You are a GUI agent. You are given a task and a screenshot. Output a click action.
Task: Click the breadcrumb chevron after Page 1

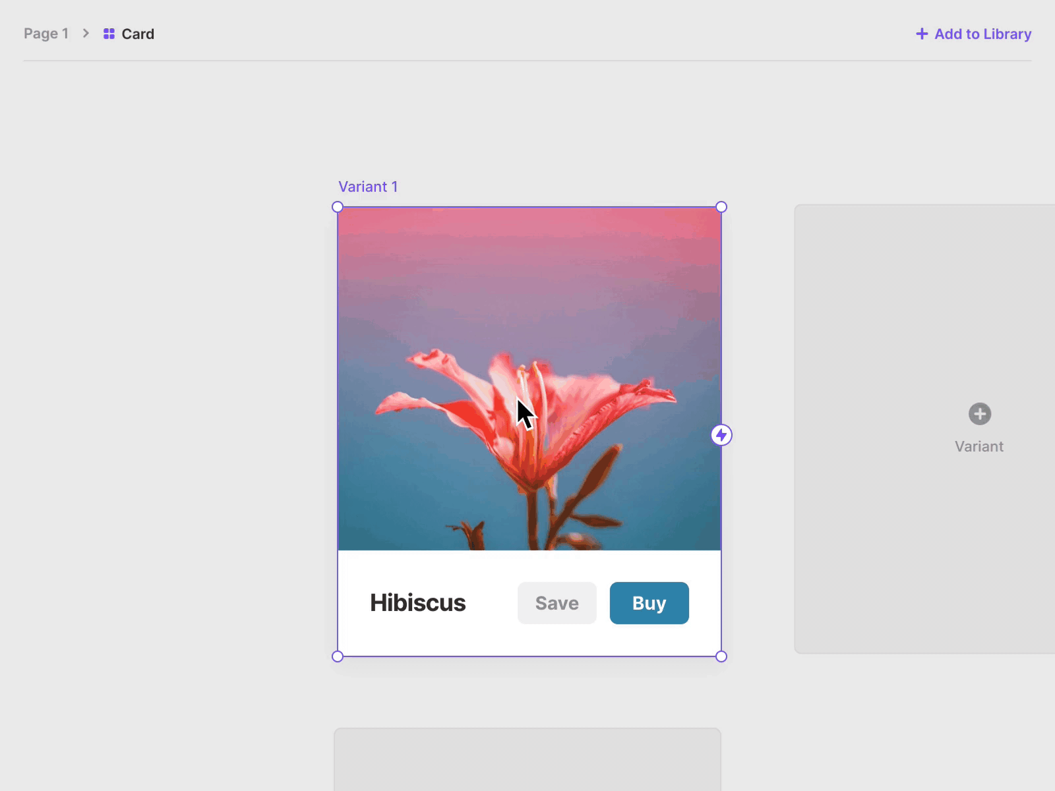point(86,33)
